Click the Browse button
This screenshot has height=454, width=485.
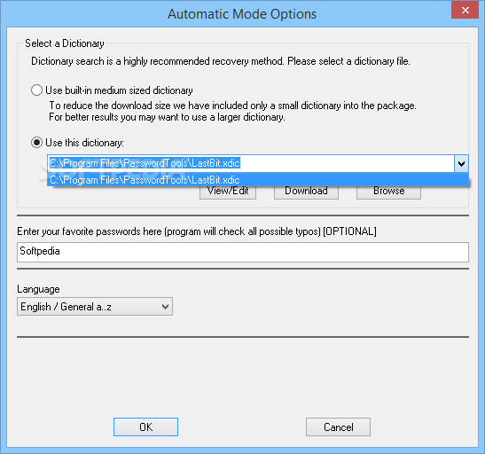click(388, 192)
